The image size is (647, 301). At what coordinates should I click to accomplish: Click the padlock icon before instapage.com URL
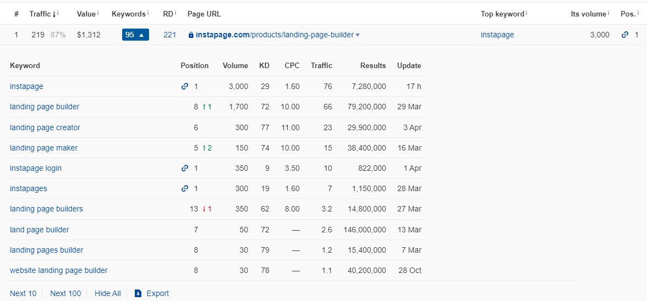tap(190, 35)
